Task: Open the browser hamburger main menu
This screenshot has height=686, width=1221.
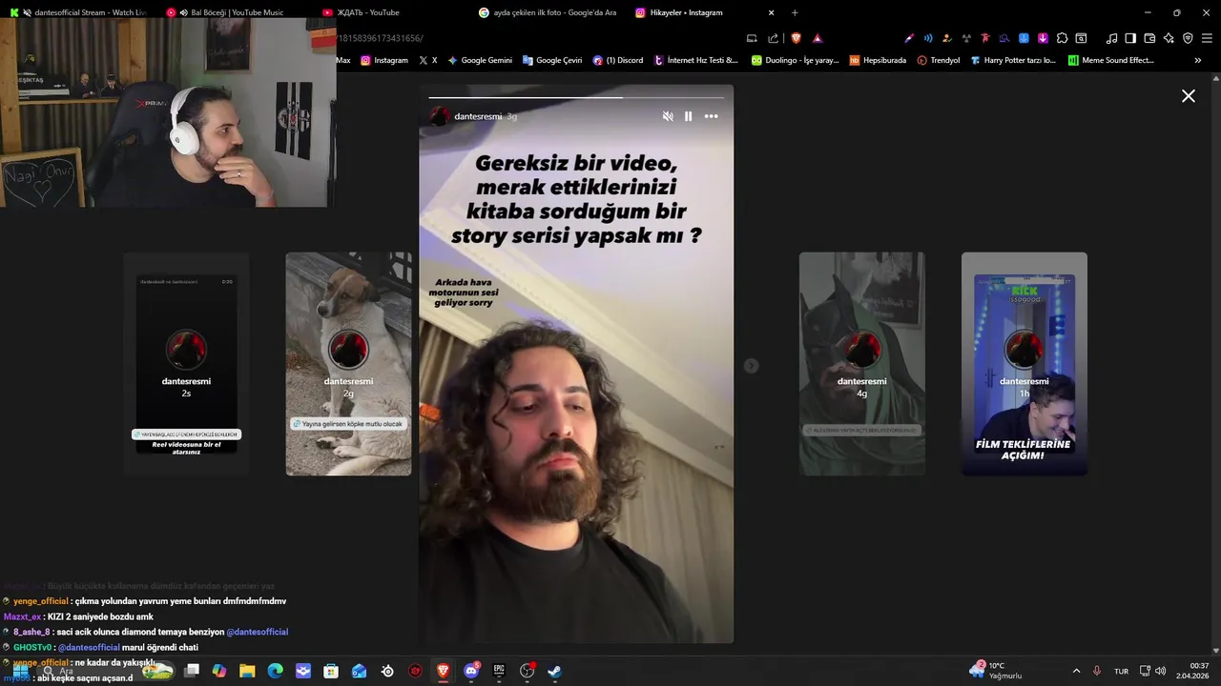Action: [1207, 38]
